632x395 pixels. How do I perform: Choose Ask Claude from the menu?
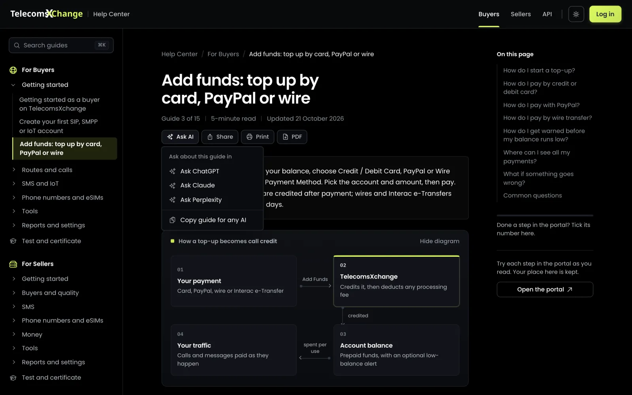[213, 186]
